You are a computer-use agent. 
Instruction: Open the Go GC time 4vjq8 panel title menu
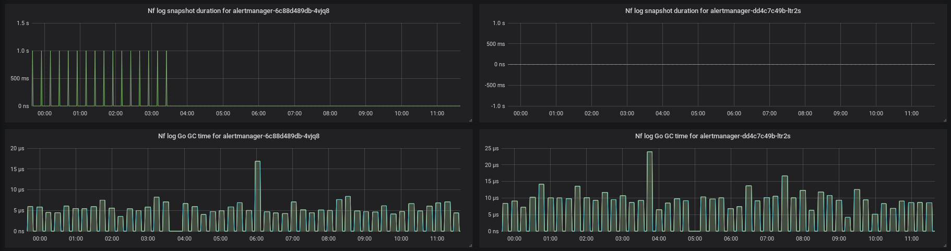239,136
